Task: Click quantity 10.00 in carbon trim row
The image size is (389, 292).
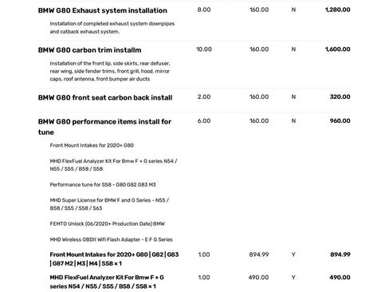Action: pos(204,49)
